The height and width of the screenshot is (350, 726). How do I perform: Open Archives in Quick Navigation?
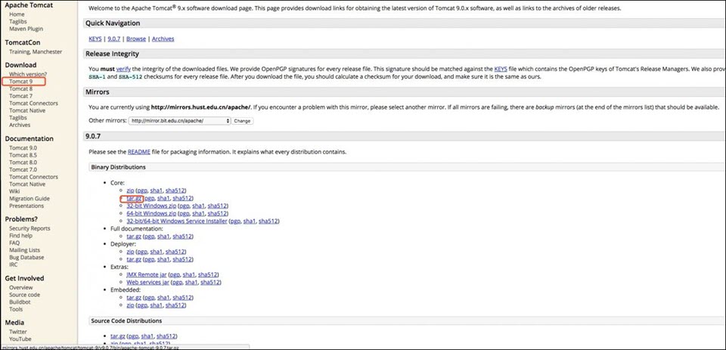click(163, 39)
